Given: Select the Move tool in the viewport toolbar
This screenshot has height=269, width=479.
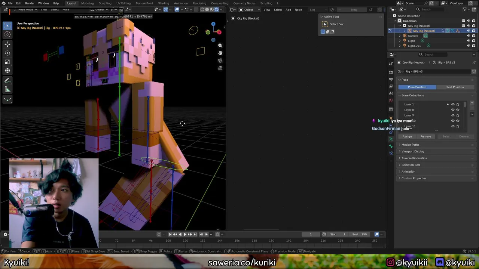Looking at the screenshot, I should (7, 44).
